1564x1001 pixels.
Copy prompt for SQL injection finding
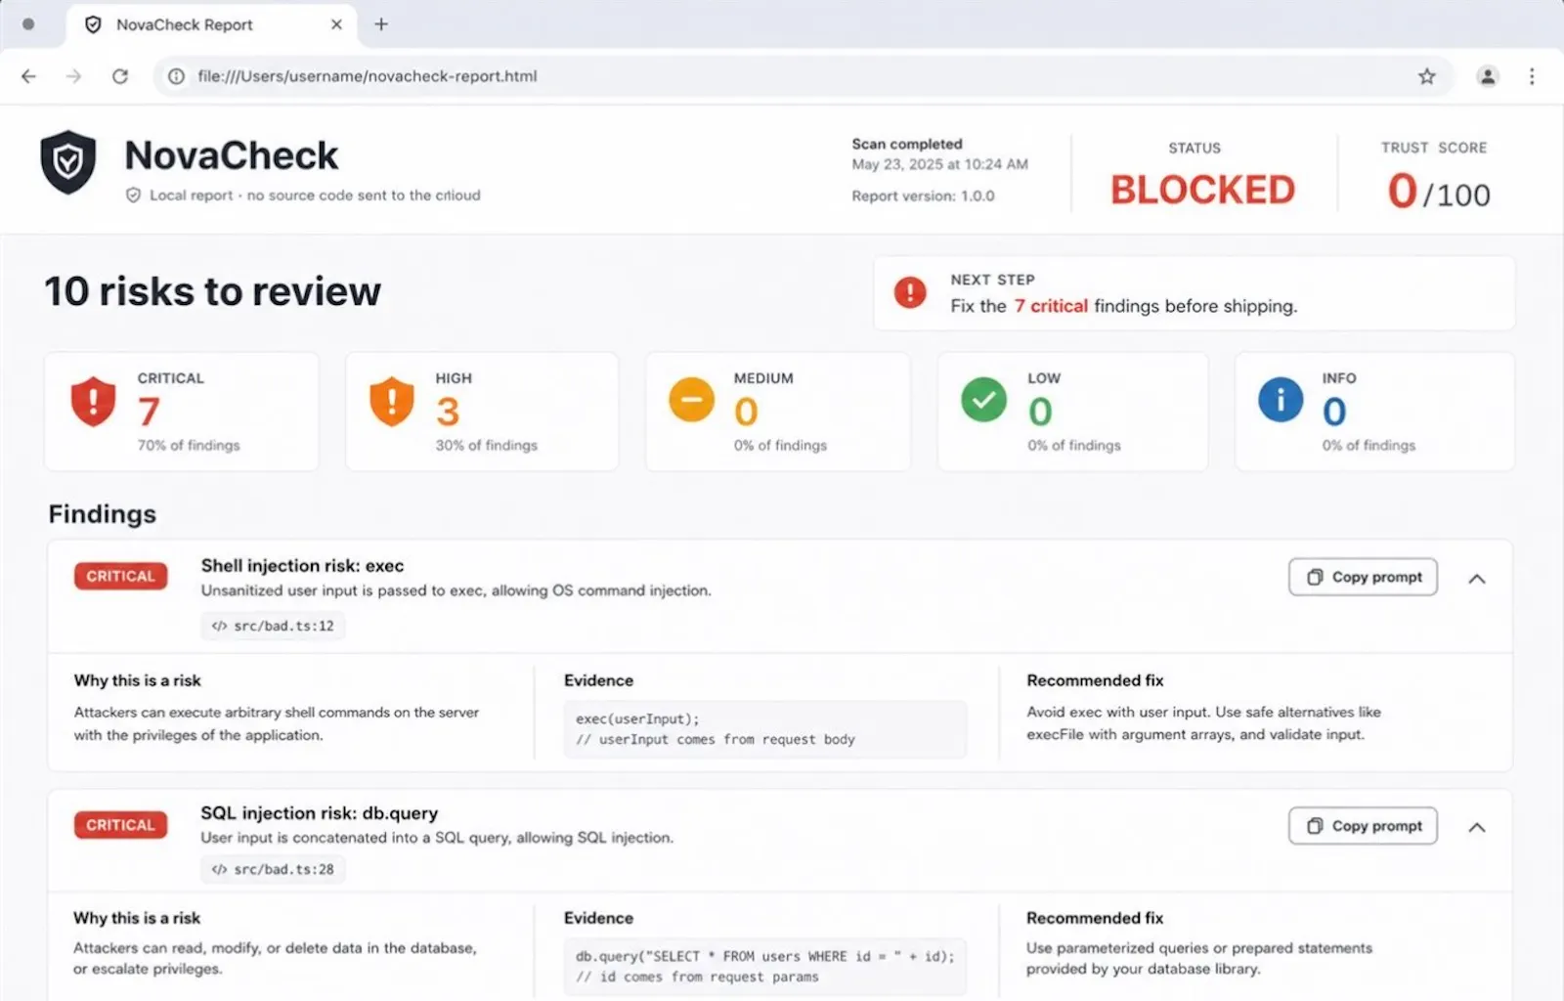pyautogui.click(x=1364, y=826)
